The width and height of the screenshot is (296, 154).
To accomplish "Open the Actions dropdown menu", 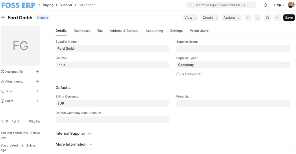I will coord(232,18).
